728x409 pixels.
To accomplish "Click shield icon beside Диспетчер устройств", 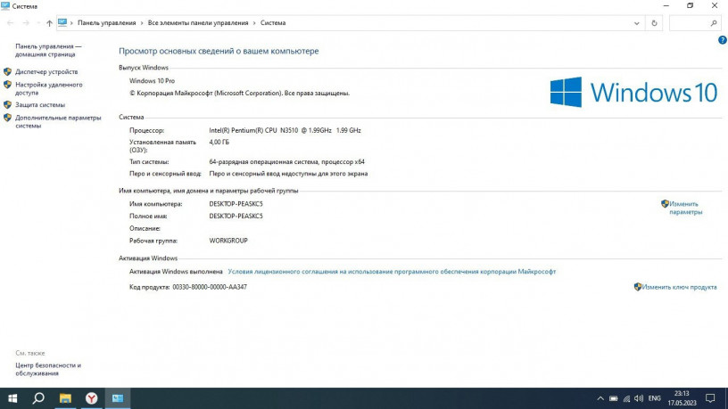I will [7, 72].
